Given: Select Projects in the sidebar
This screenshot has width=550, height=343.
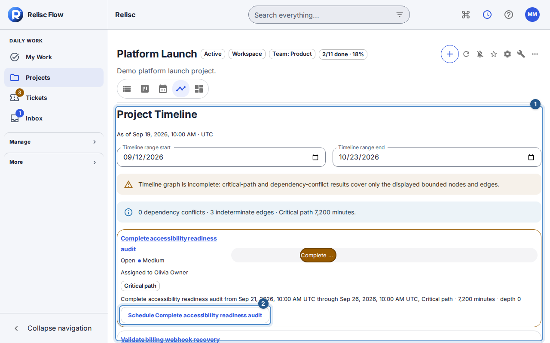Looking at the screenshot, I should [x=54, y=78].
